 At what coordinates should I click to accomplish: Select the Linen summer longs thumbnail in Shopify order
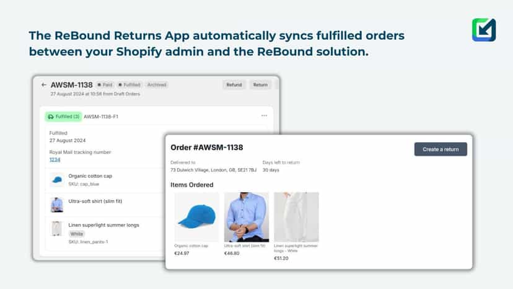click(57, 229)
